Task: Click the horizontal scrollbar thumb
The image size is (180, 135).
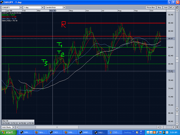Action: click(x=57, y=127)
